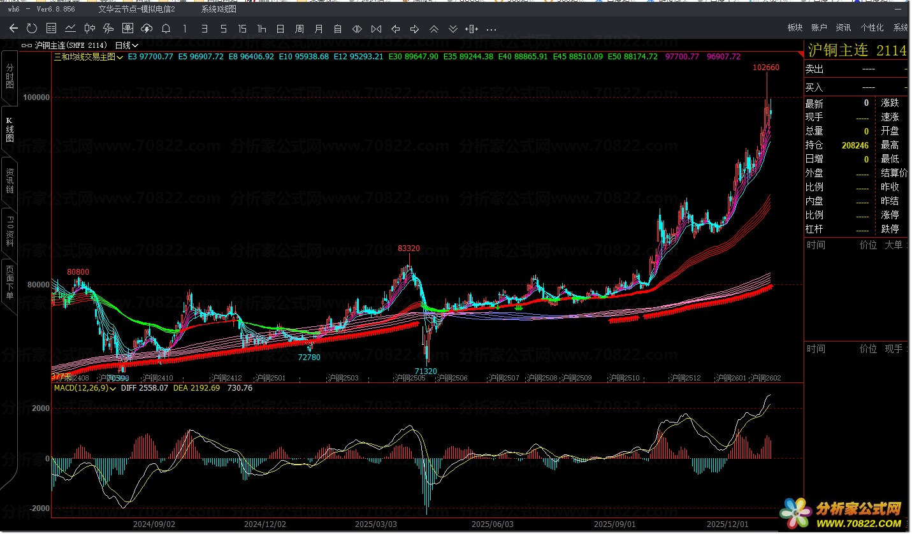Switch to 1-minute period
The height and width of the screenshot is (534, 912).
[185, 29]
